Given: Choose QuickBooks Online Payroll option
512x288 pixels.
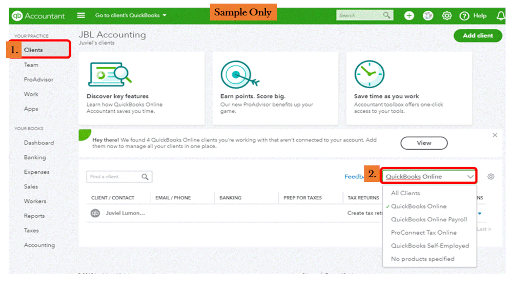Looking at the screenshot, I should point(429,219).
